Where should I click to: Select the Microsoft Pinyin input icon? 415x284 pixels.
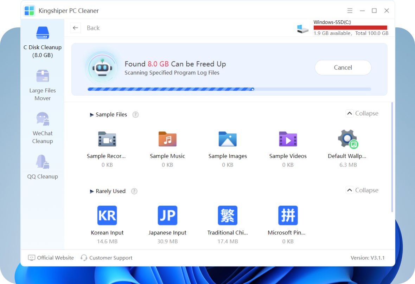[288, 215]
